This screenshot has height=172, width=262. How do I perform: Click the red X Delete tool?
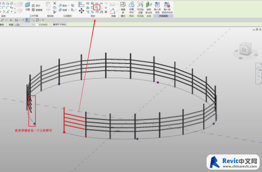click(x=106, y=12)
